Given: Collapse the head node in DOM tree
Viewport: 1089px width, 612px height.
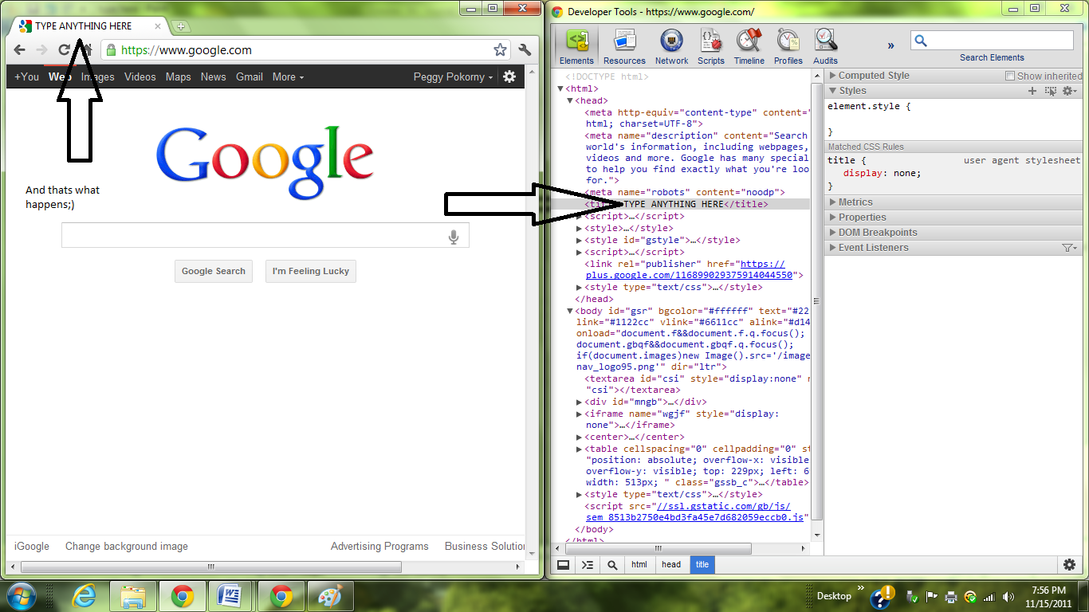Looking at the screenshot, I should pos(570,101).
